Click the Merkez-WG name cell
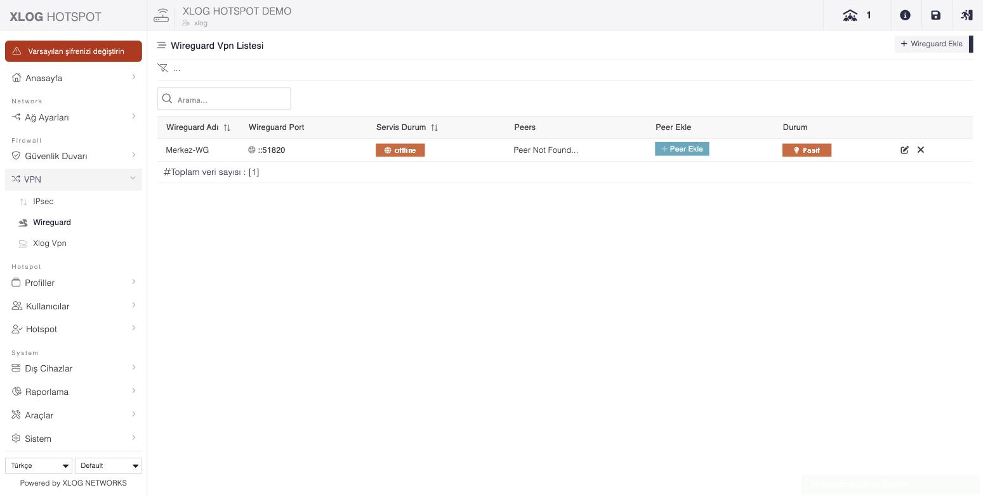The height and width of the screenshot is (497, 983). click(187, 150)
